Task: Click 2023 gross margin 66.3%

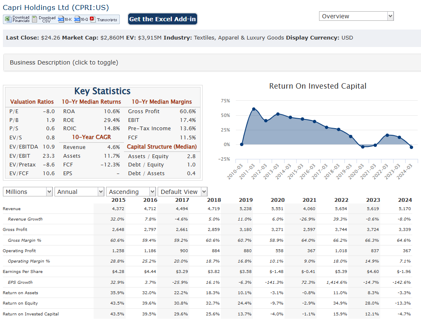Action: 372,241
